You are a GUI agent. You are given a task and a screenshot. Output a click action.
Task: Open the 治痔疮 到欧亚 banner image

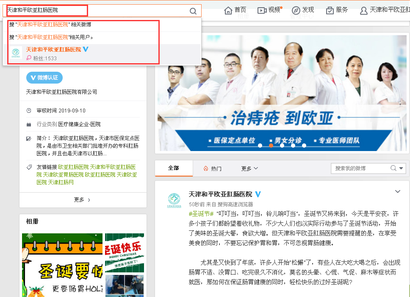click(x=282, y=93)
